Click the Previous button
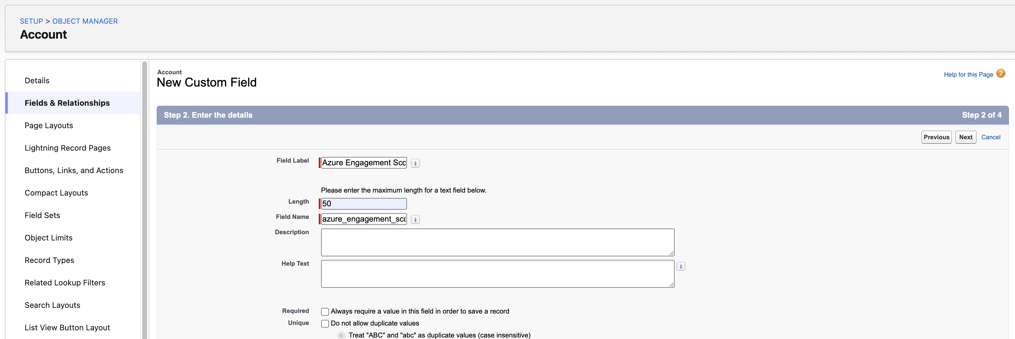Screen dimensions: 1015x339 tap(936, 137)
